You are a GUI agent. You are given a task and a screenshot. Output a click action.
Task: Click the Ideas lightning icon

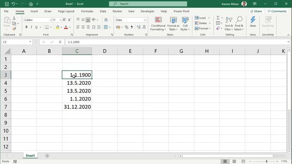pos(253,20)
